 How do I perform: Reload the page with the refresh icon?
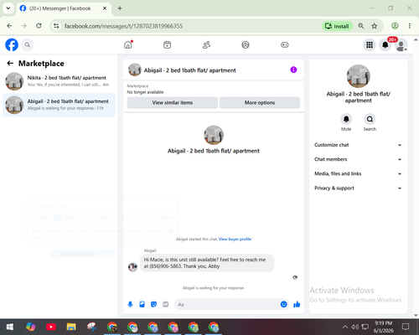click(39, 26)
